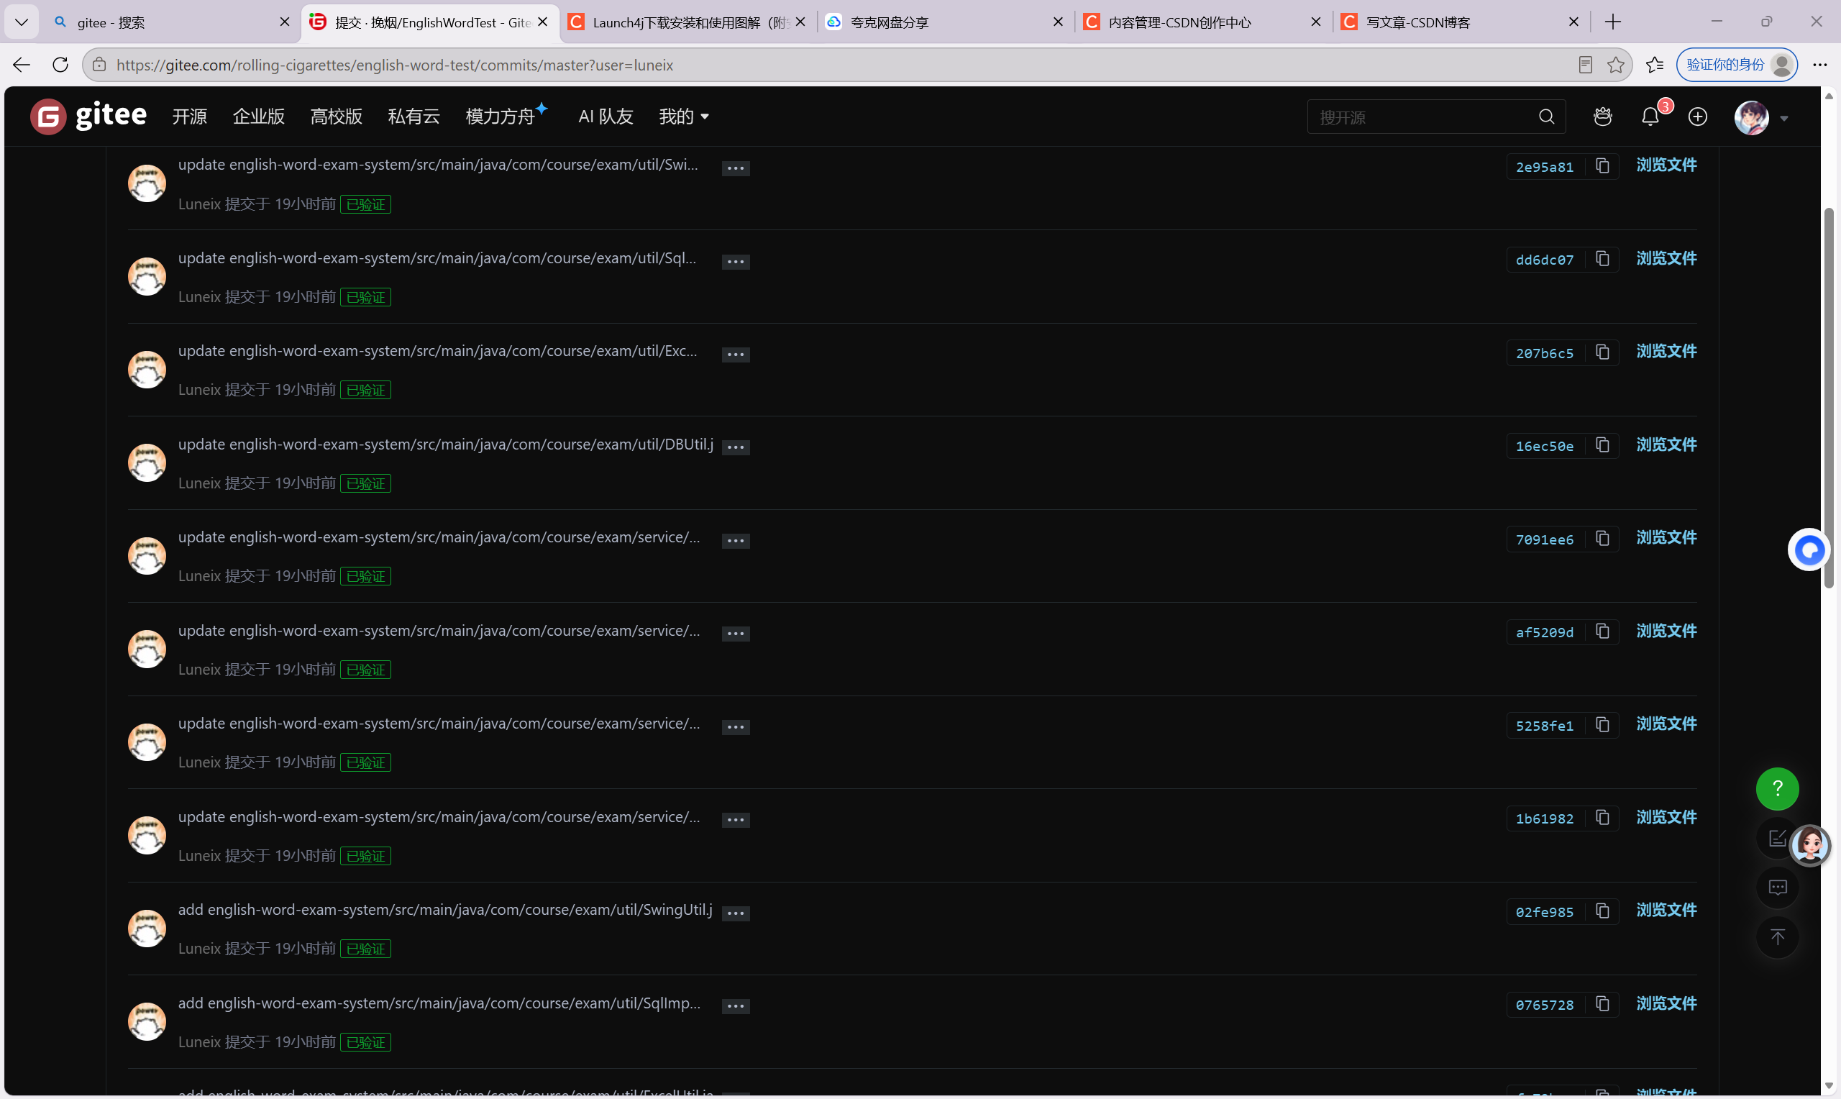Open the 开源 menu item
The height and width of the screenshot is (1099, 1841).
tap(190, 117)
